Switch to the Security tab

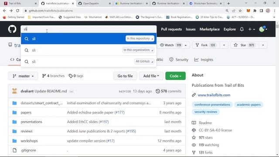point(179,60)
